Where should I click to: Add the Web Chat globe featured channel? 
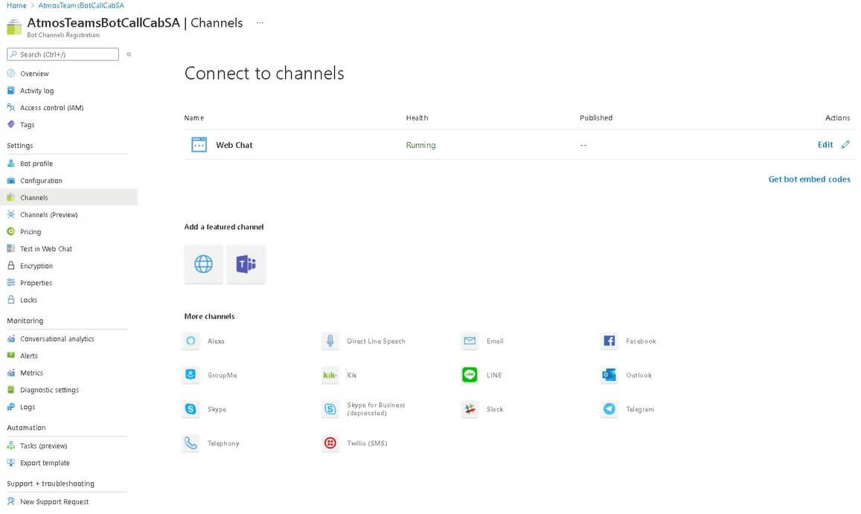point(203,264)
